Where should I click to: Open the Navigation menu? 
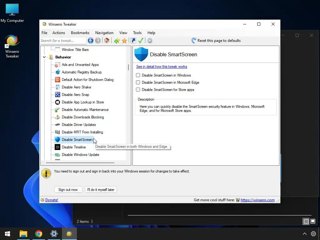(x=104, y=32)
